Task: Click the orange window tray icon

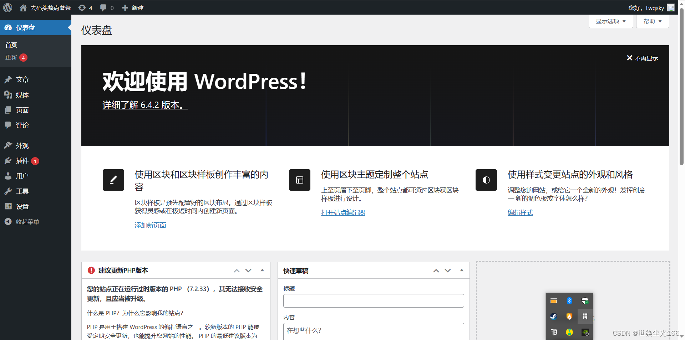Action: coord(554,301)
